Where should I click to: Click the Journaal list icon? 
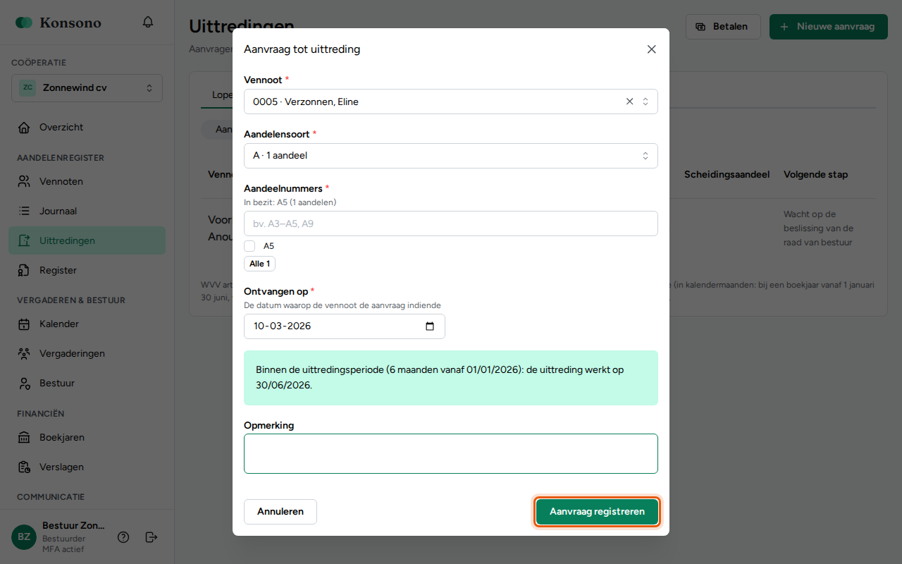coord(24,211)
